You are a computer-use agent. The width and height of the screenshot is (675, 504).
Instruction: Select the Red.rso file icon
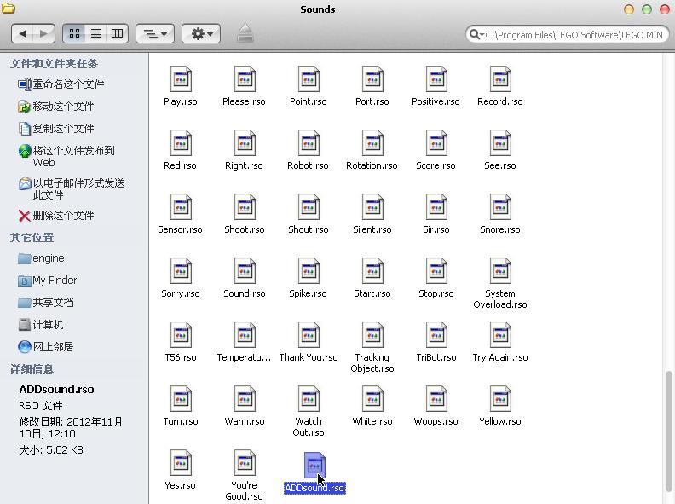[181, 143]
